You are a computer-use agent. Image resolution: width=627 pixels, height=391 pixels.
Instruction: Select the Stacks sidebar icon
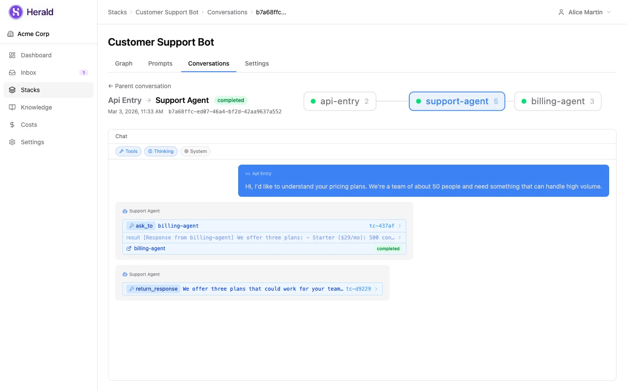click(x=12, y=90)
